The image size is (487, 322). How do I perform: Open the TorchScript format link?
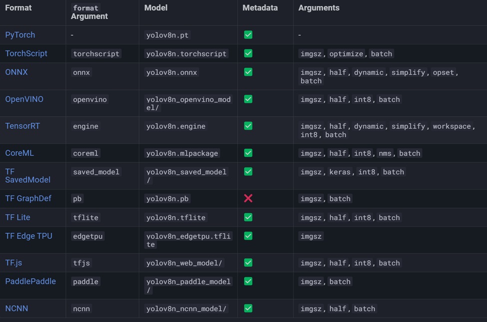coord(26,53)
